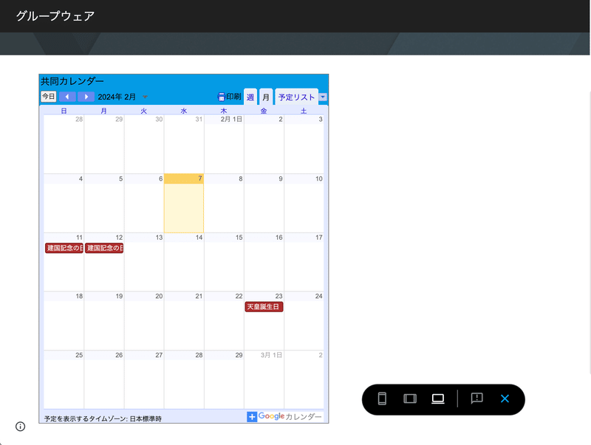The image size is (591, 445).
Task: Click the 共同カレンダー title
Action: (72, 81)
